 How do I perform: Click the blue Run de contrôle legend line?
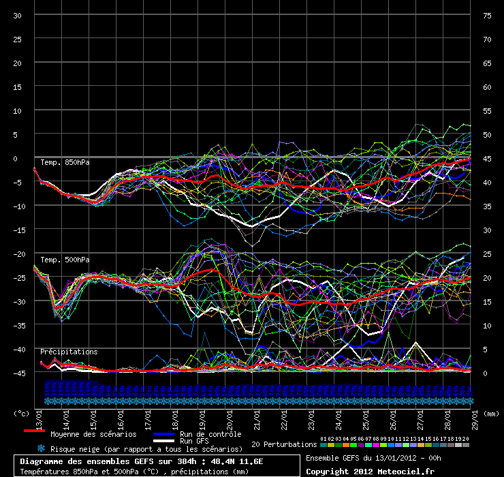coord(164,434)
